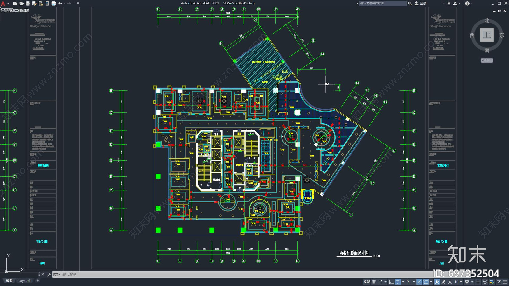Open the Help question mark icon
509x286 pixels.
click(467, 3)
